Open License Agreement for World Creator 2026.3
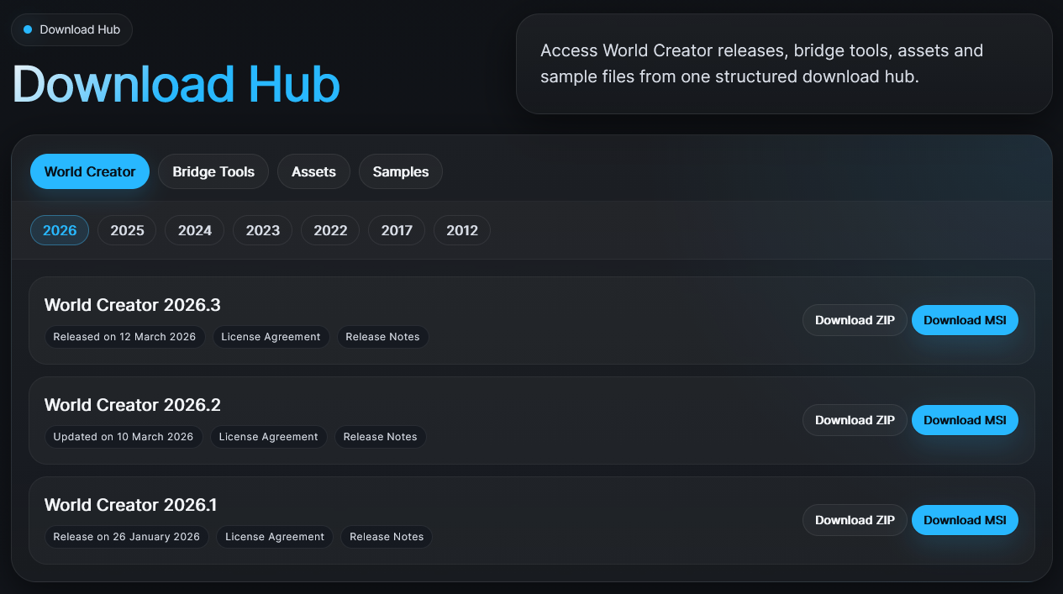The width and height of the screenshot is (1063, 594). click(x=271, y=337)
